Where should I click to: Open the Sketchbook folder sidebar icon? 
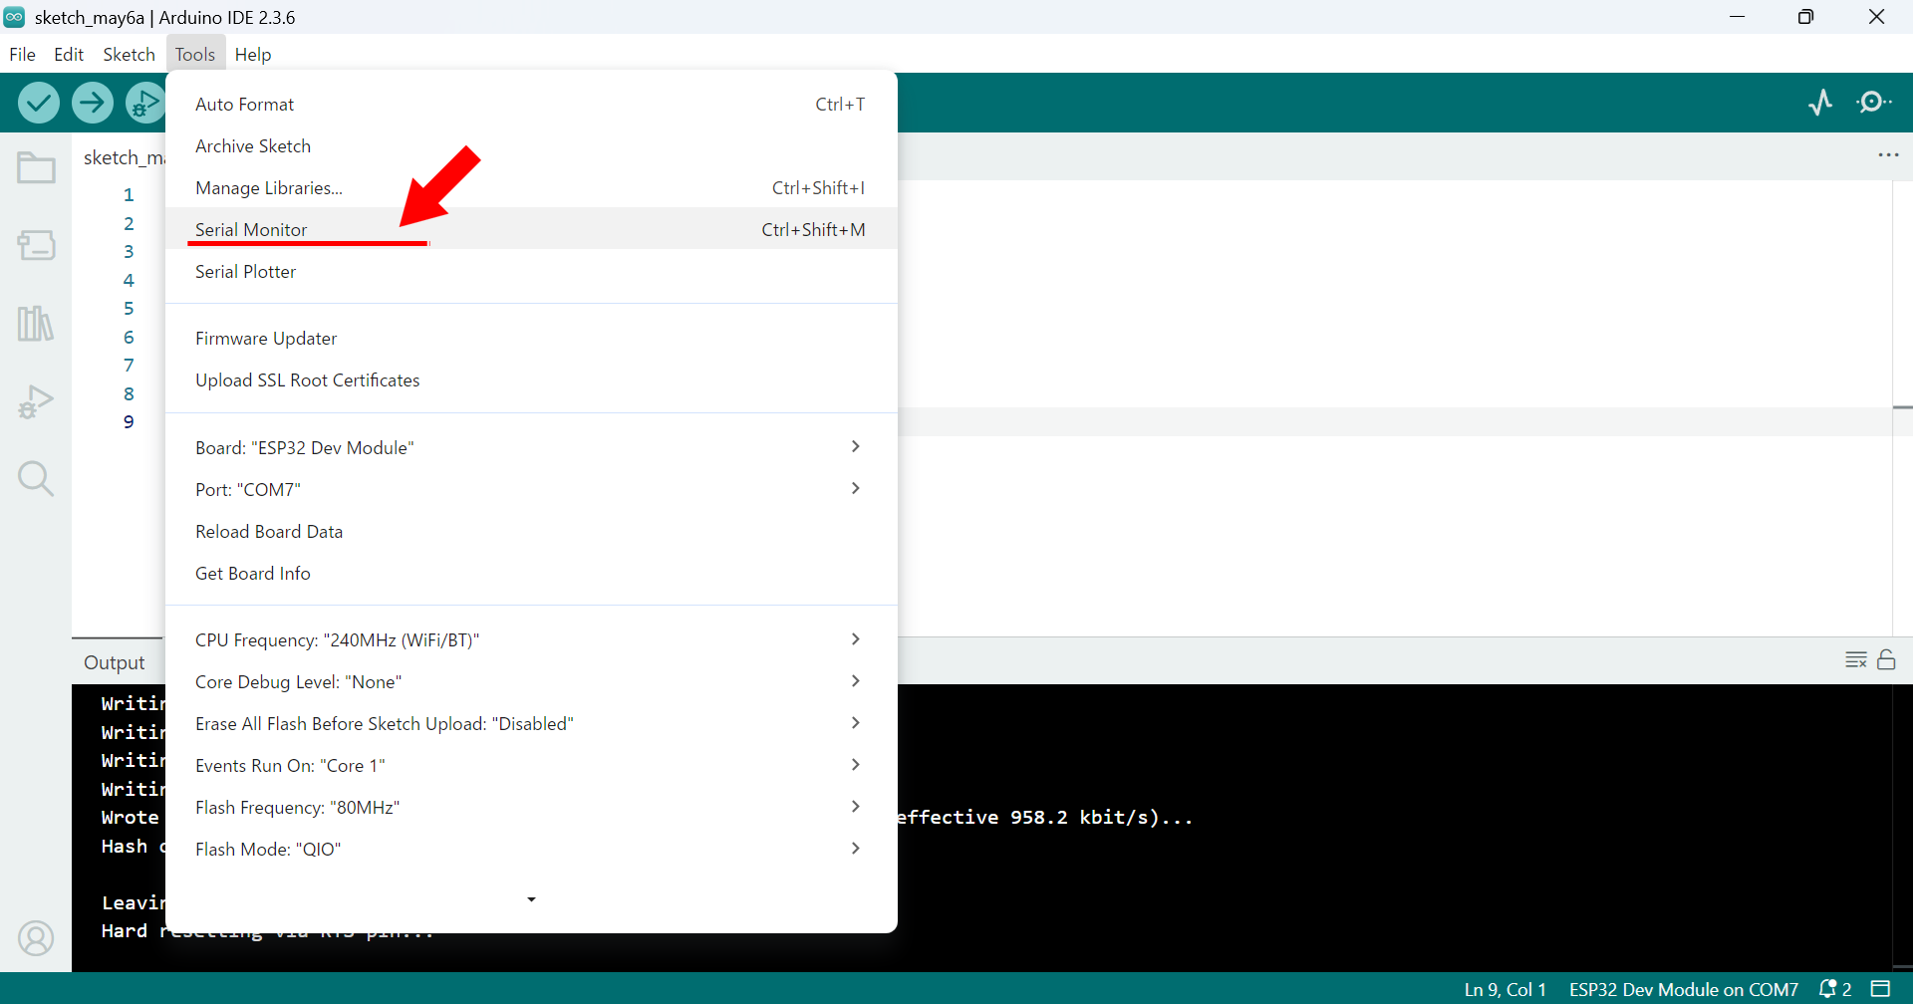pyautogui.click(x=36, y=167)
